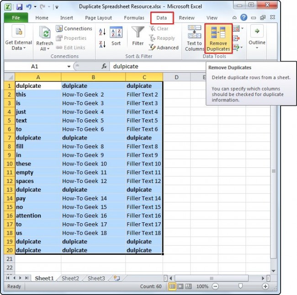The width and height of the screenshot is (297, 295).
Task: Select column B header
Action: pyautogui.click(x=93, y=77)
